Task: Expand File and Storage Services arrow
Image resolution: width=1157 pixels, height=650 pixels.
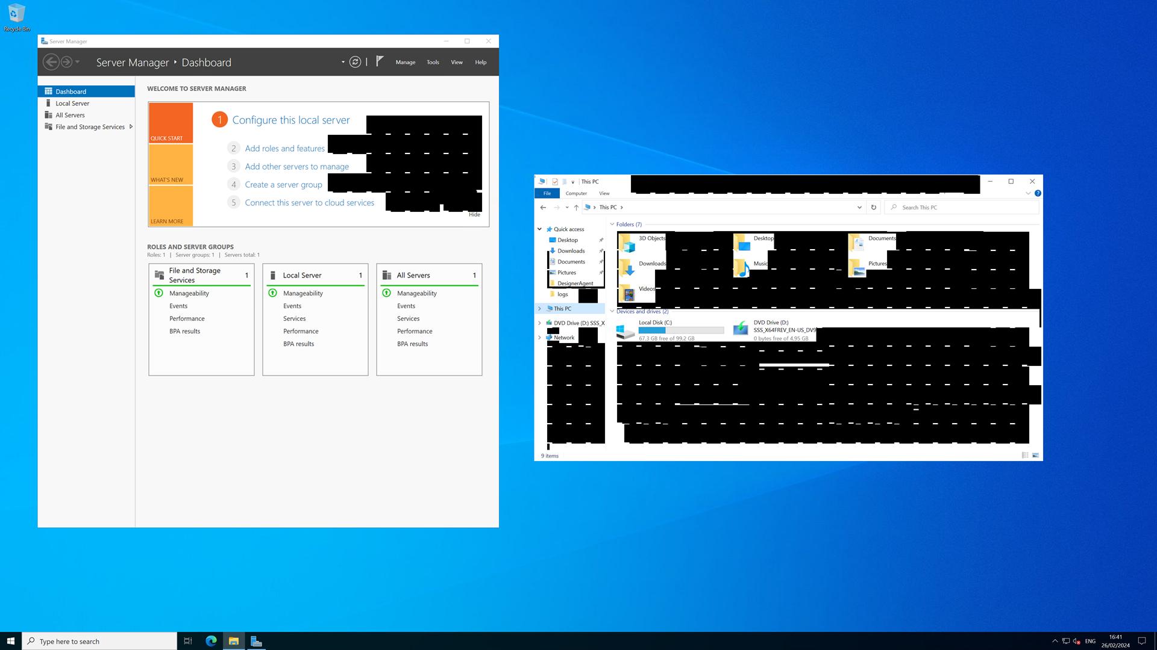Action: pyautogui.click(x=131, y=127)
